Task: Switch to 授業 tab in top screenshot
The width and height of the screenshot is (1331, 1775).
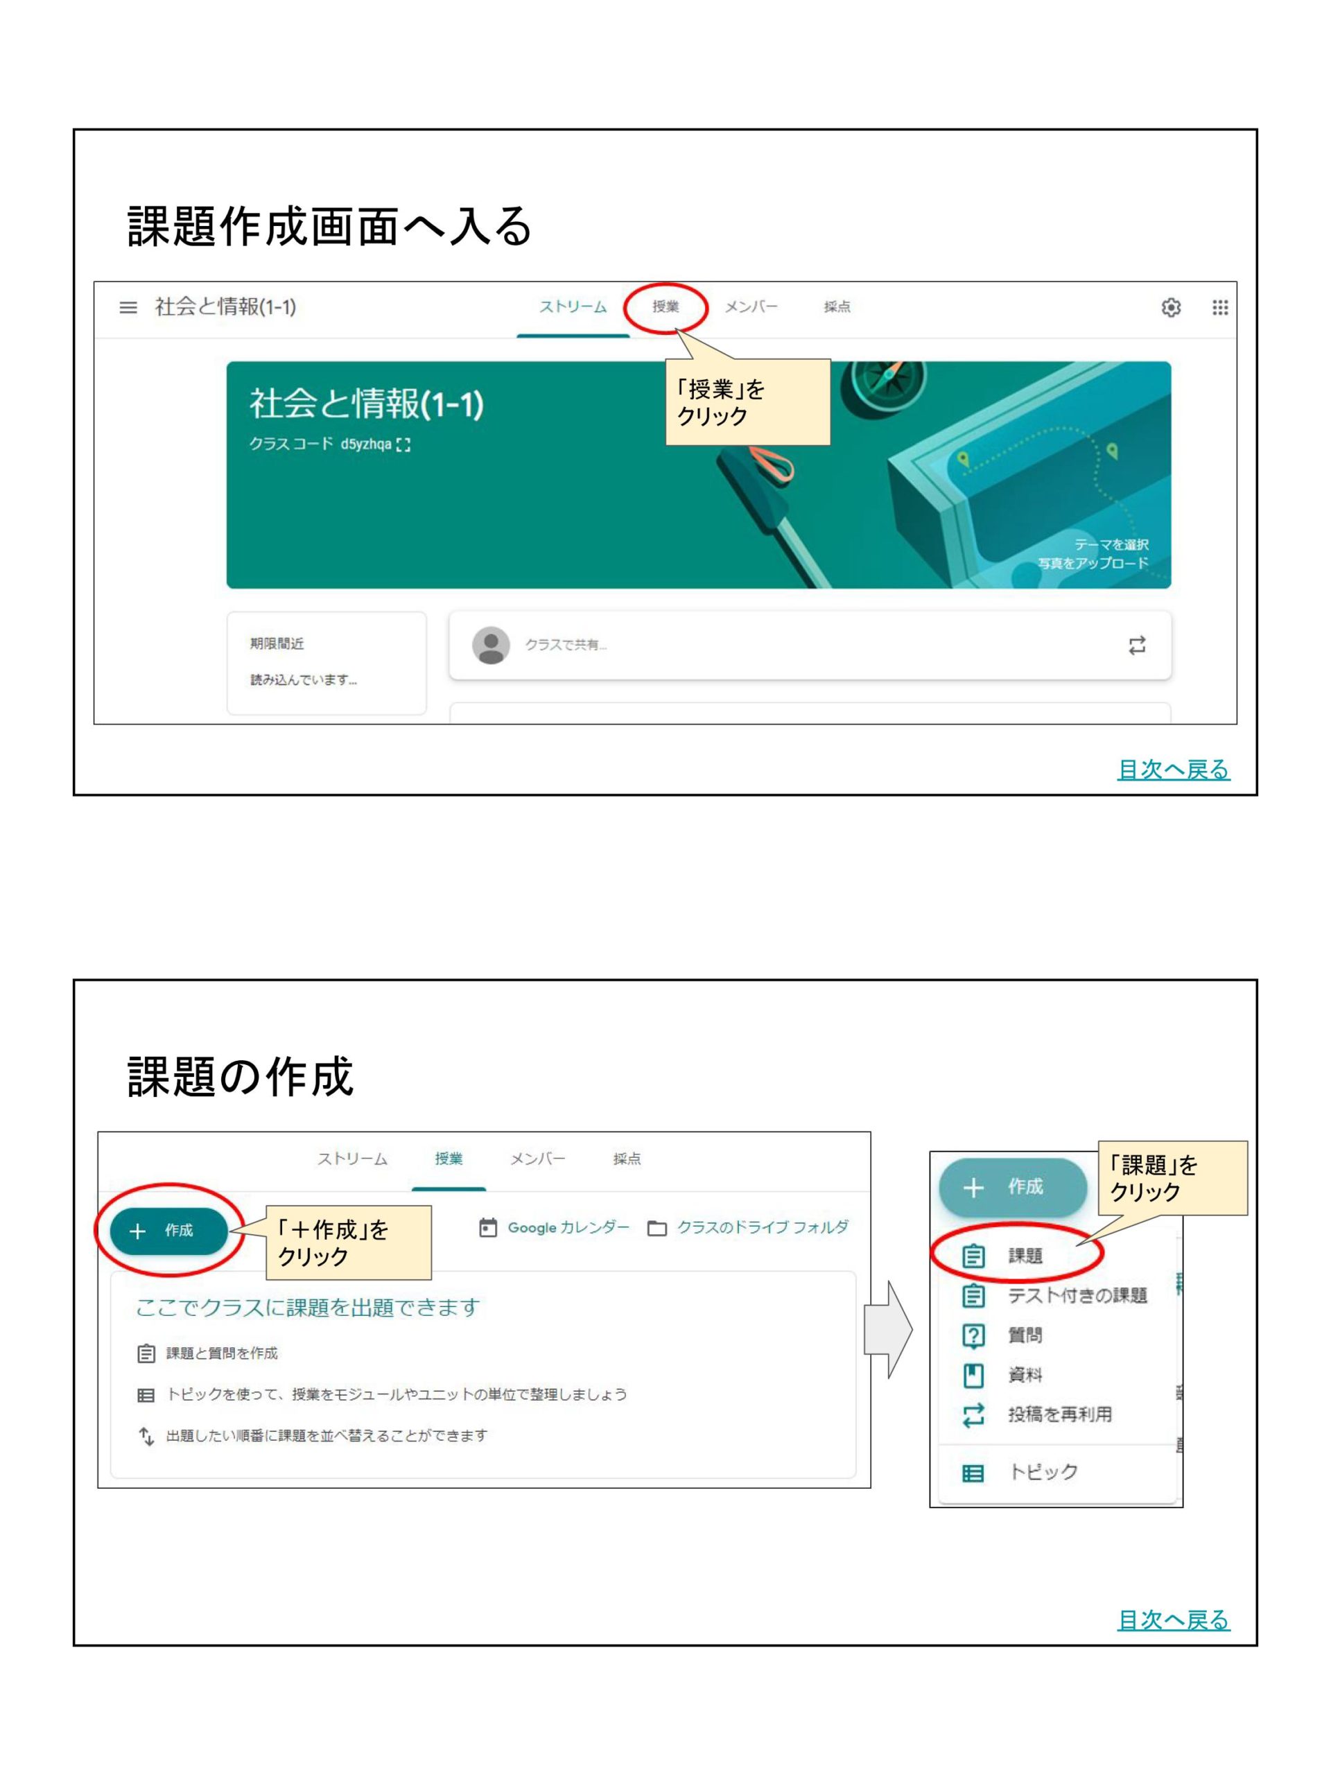Action: [665, 306]
